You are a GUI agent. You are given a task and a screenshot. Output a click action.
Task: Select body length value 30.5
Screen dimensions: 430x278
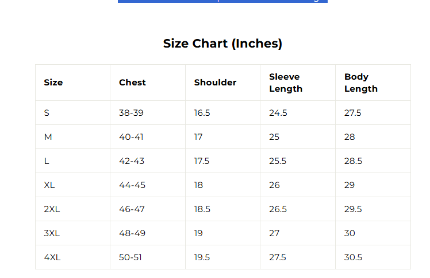pyautogui.click(x=353, y=257)
